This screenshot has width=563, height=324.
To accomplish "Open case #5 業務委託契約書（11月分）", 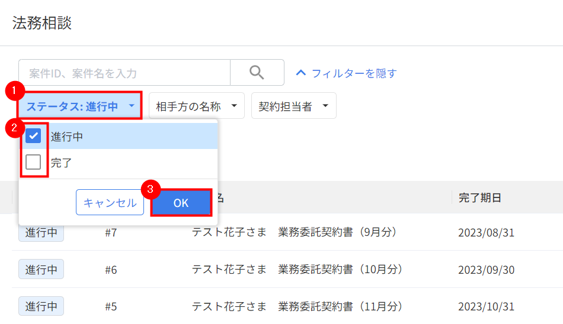I will [x=297, y=306].
